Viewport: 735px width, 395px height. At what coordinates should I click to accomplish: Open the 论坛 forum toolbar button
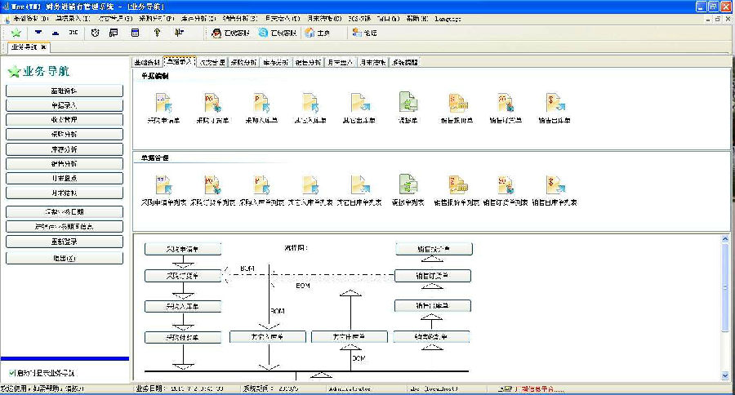[365, 33]
